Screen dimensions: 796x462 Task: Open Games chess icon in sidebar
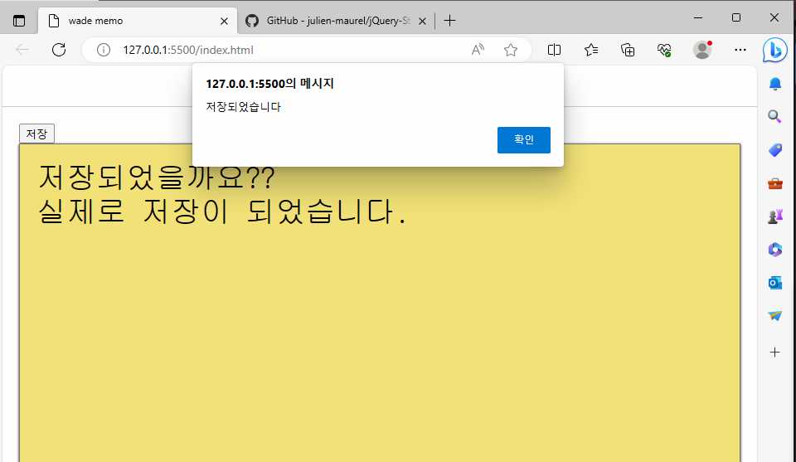[x=774, y=216]
